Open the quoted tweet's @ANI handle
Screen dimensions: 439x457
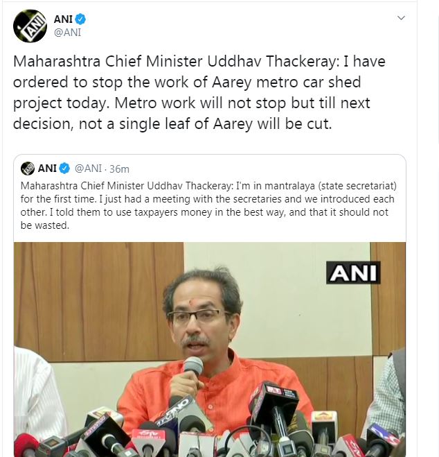88,169
